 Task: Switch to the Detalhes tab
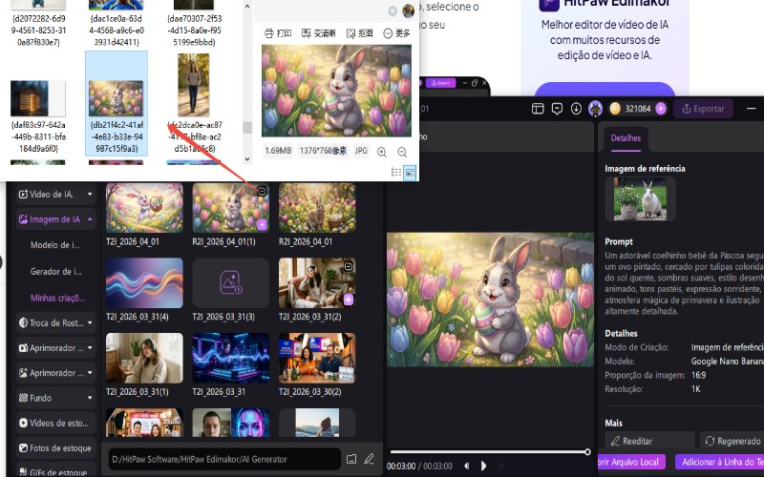click(626, 137)
